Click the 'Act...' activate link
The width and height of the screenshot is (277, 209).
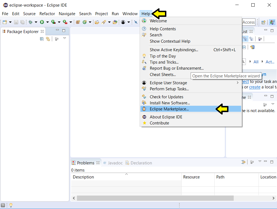point(270,62)
